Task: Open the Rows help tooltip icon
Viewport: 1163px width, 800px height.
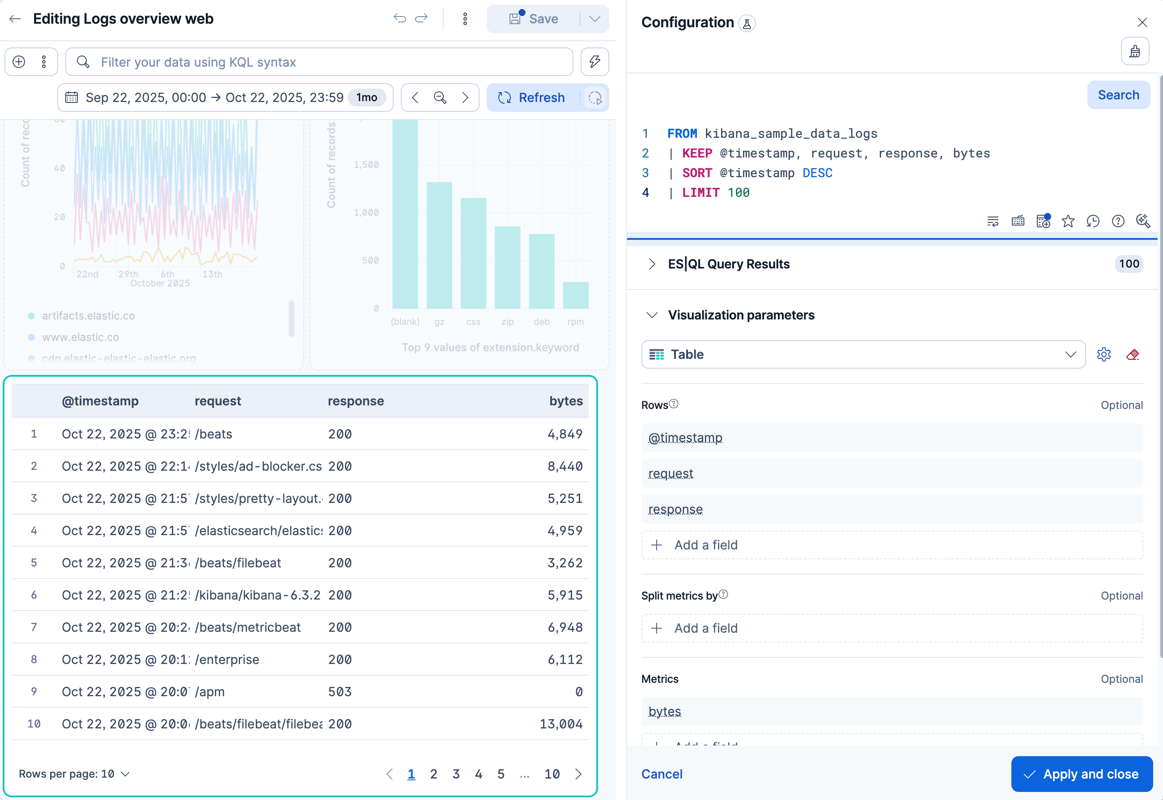Action: pyautogui.click(x=674, y=404)
